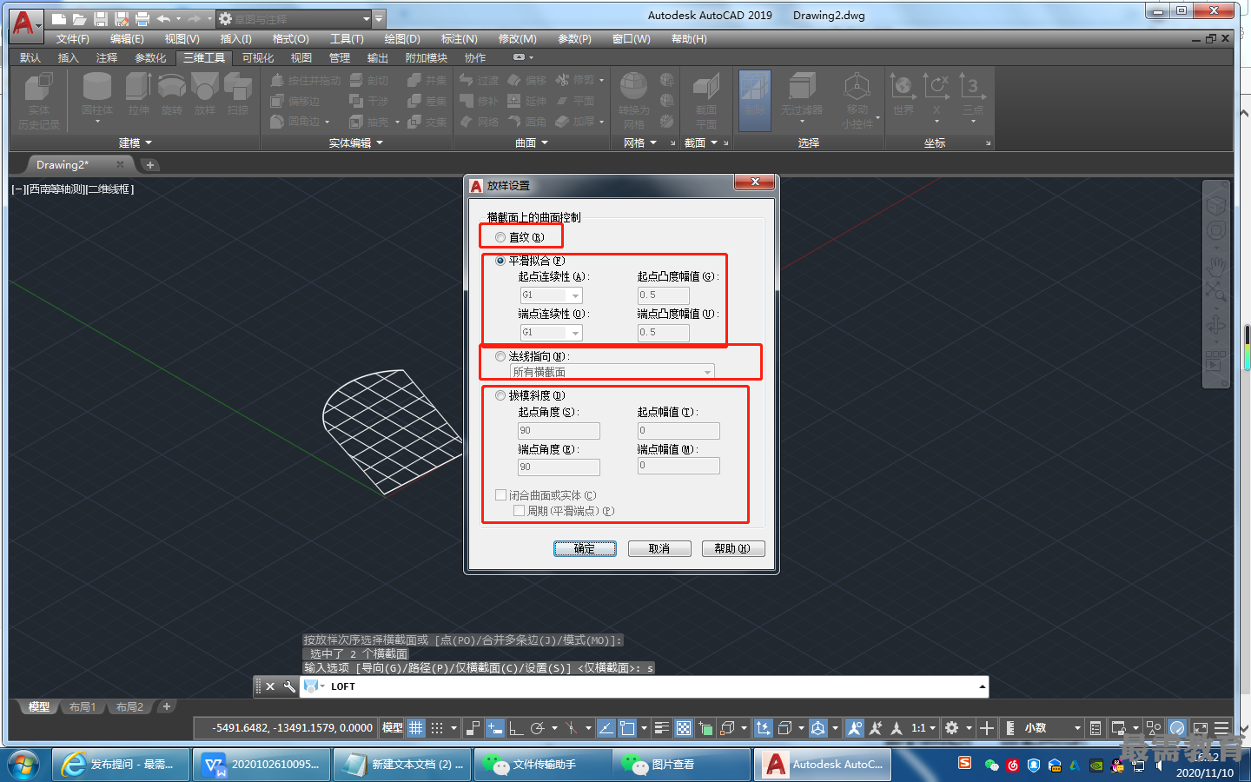The height and width of the screenshot is (782, 1251).
Task: Open the 新建文本文档 taskbar item
Action: pos(402,765)
